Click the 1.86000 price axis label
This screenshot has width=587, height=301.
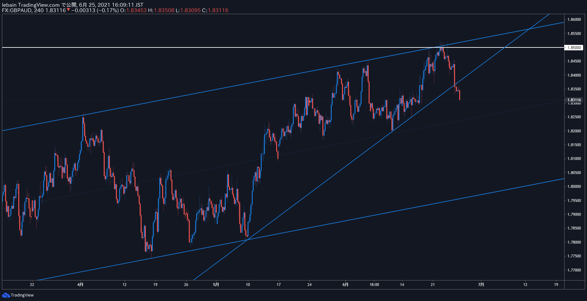pos(574,20)
